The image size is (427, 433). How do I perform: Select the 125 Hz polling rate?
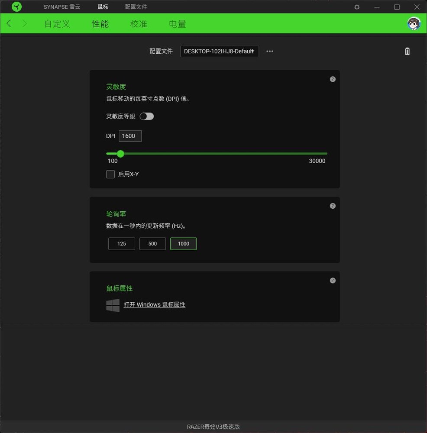tap(122, 244)
